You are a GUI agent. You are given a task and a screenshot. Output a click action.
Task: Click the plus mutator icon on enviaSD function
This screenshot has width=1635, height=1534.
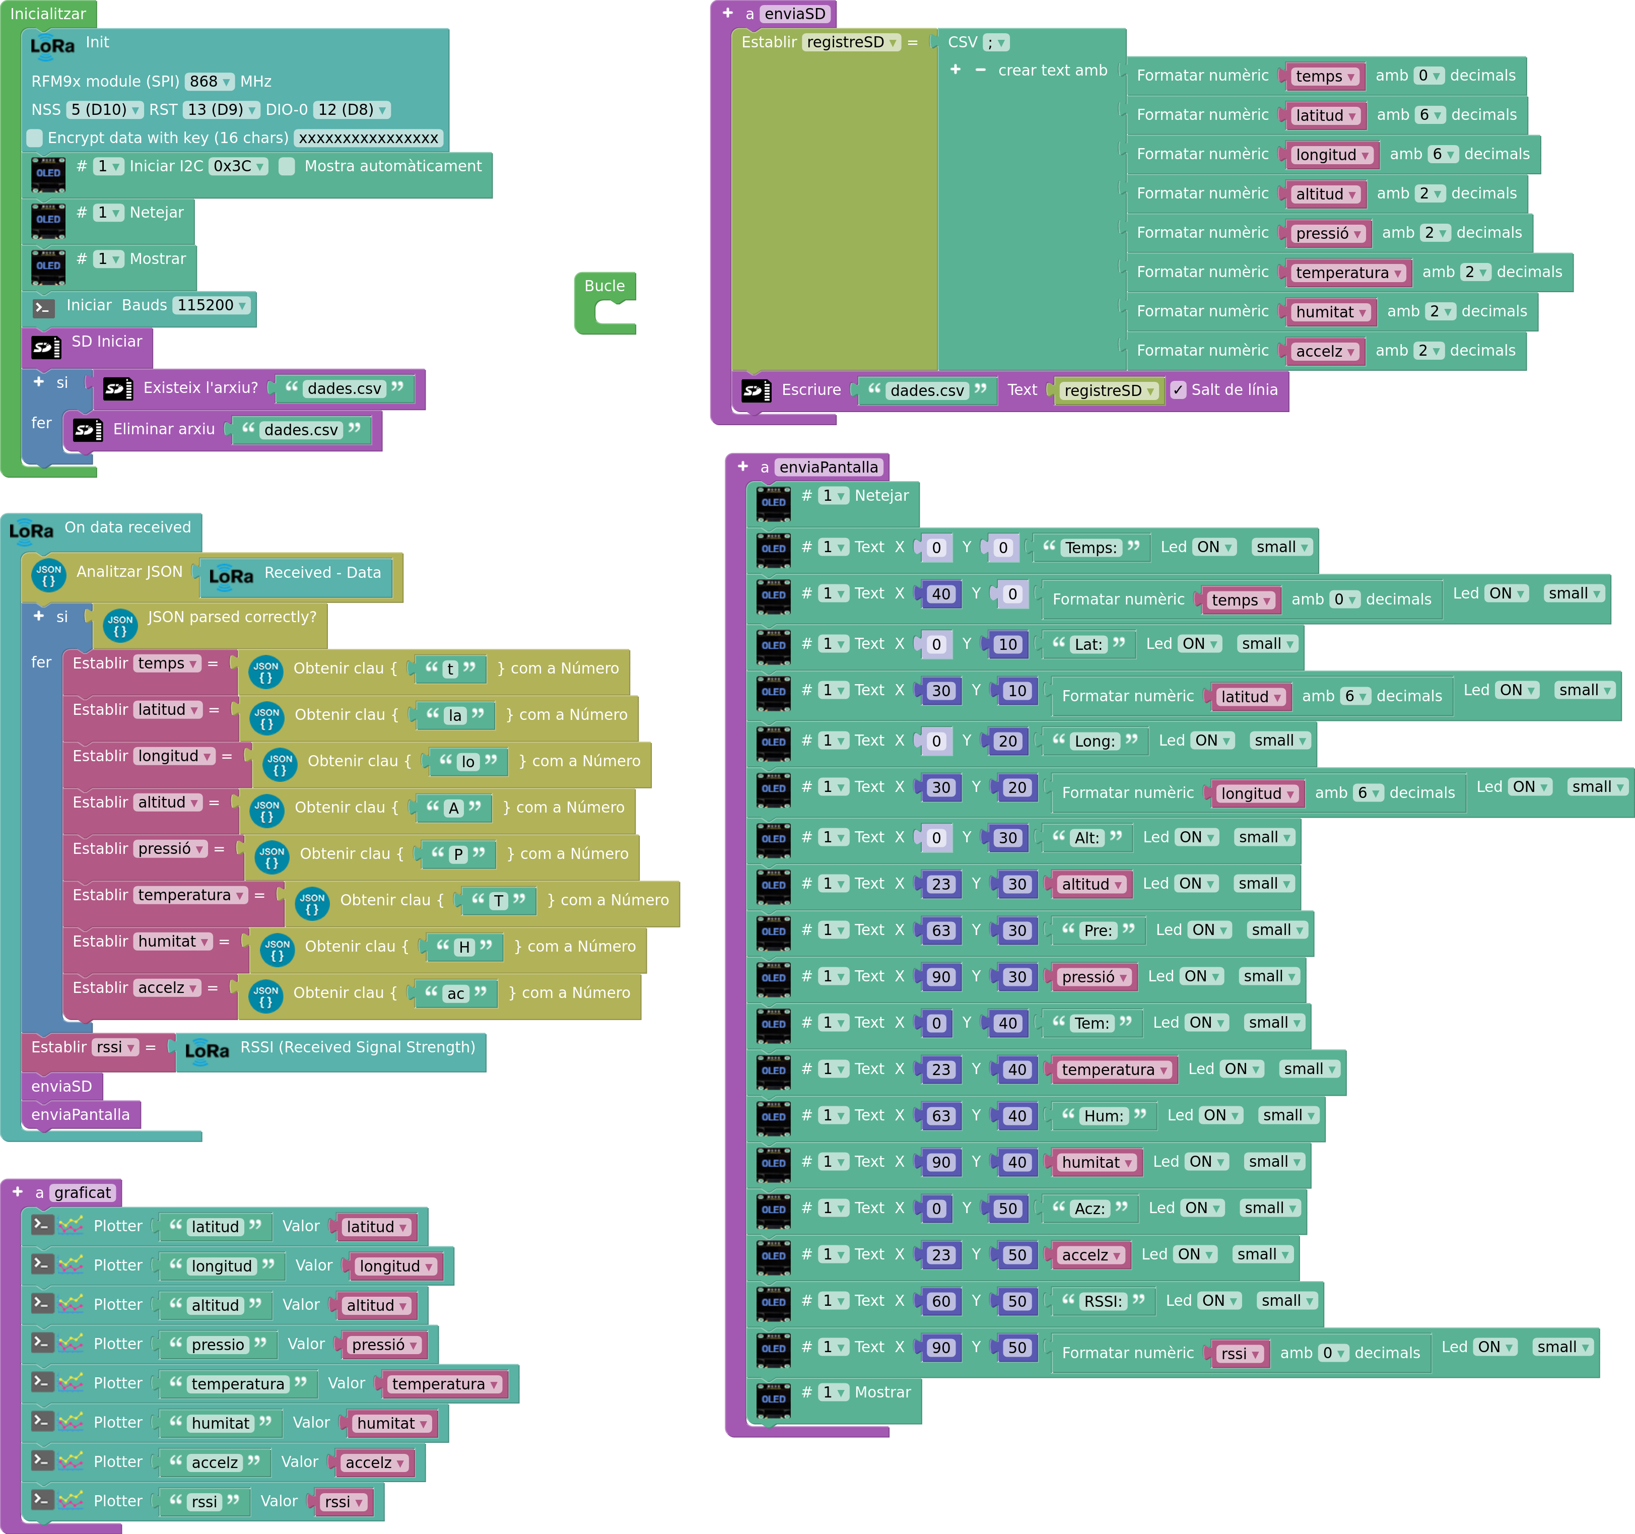[727, 13]
